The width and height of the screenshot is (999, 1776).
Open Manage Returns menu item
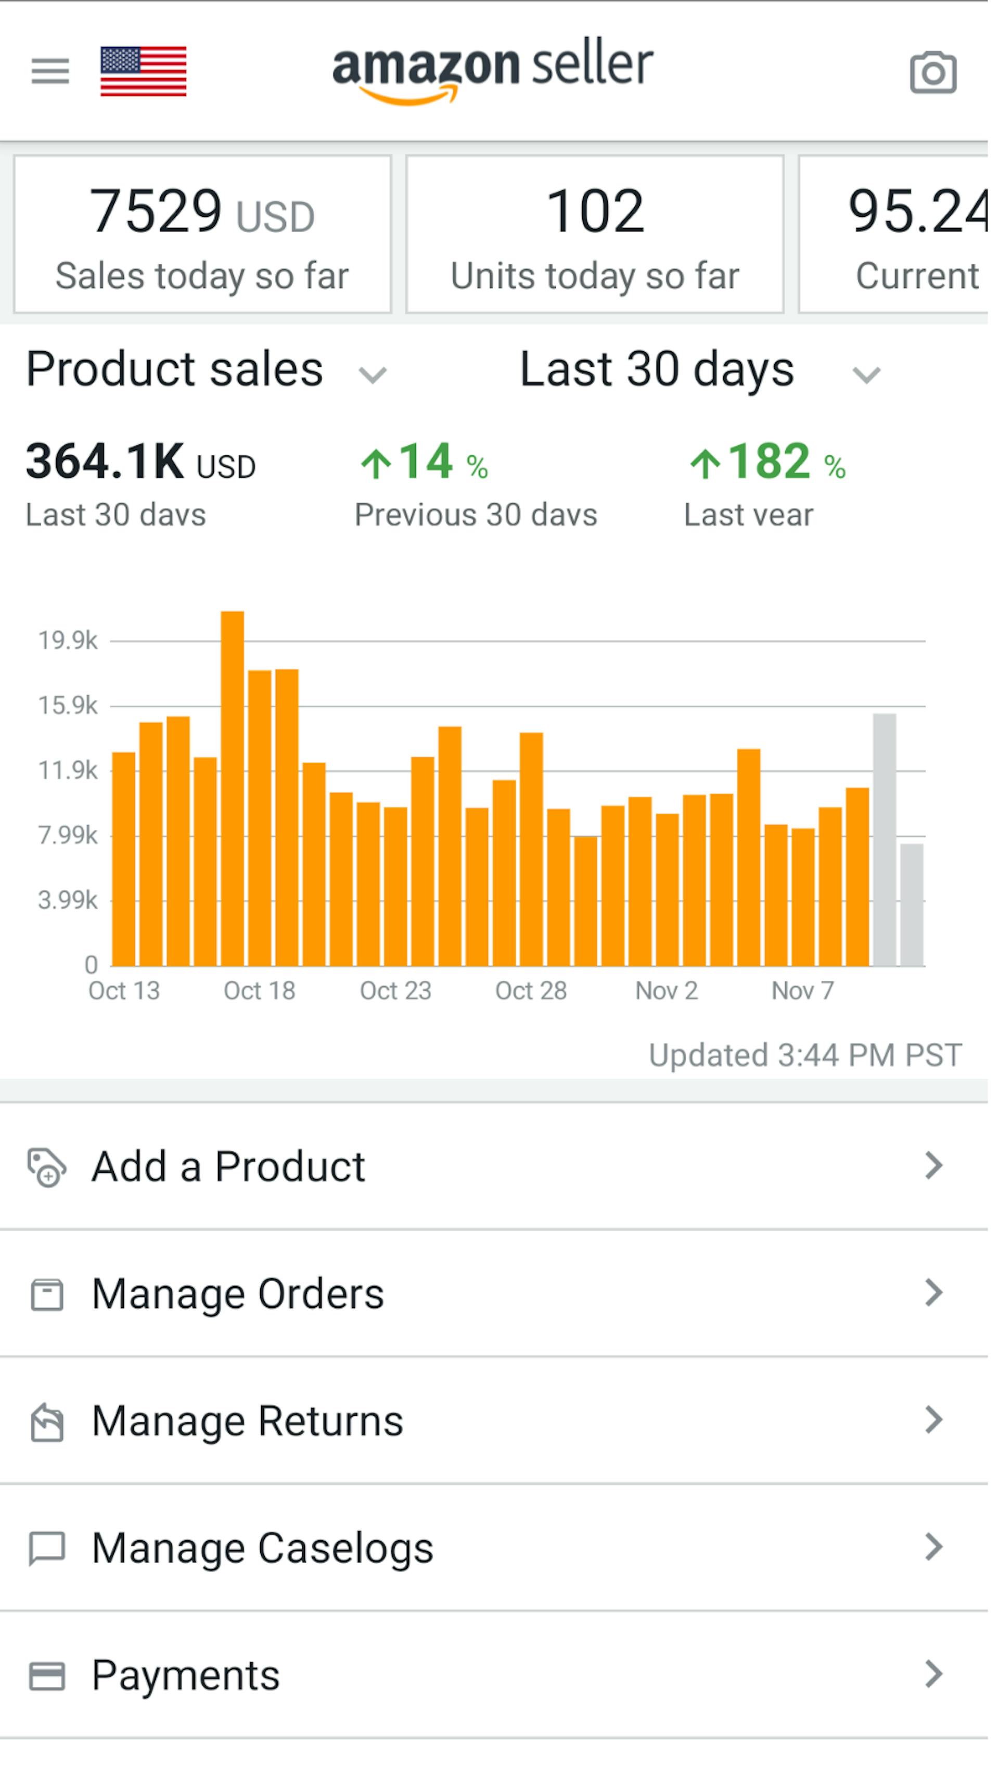(247, 1422)
